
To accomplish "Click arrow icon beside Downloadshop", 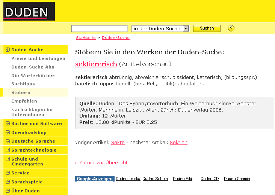I will tap(8, 132).
